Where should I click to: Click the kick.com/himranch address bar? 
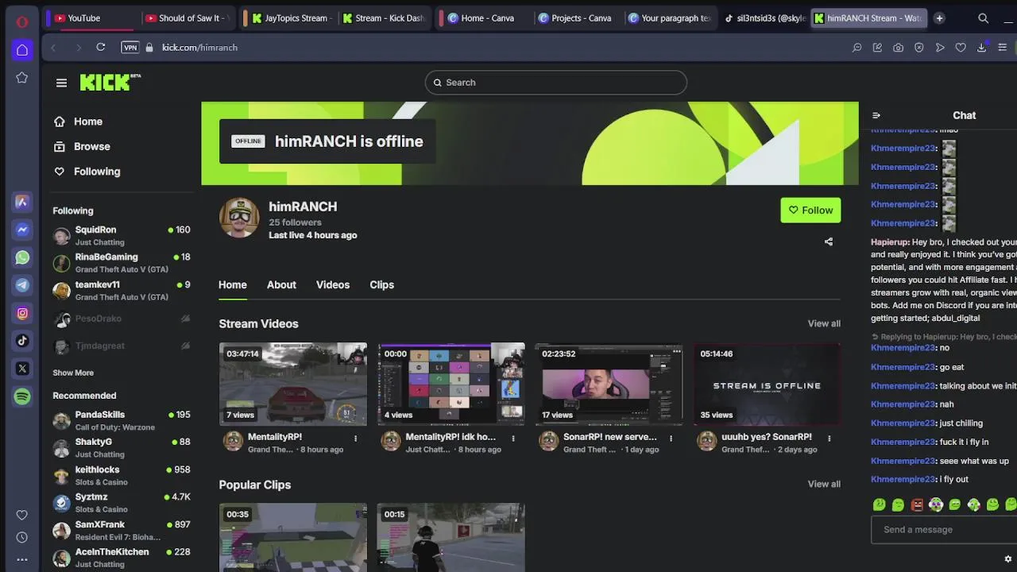[x=199, y=48]
